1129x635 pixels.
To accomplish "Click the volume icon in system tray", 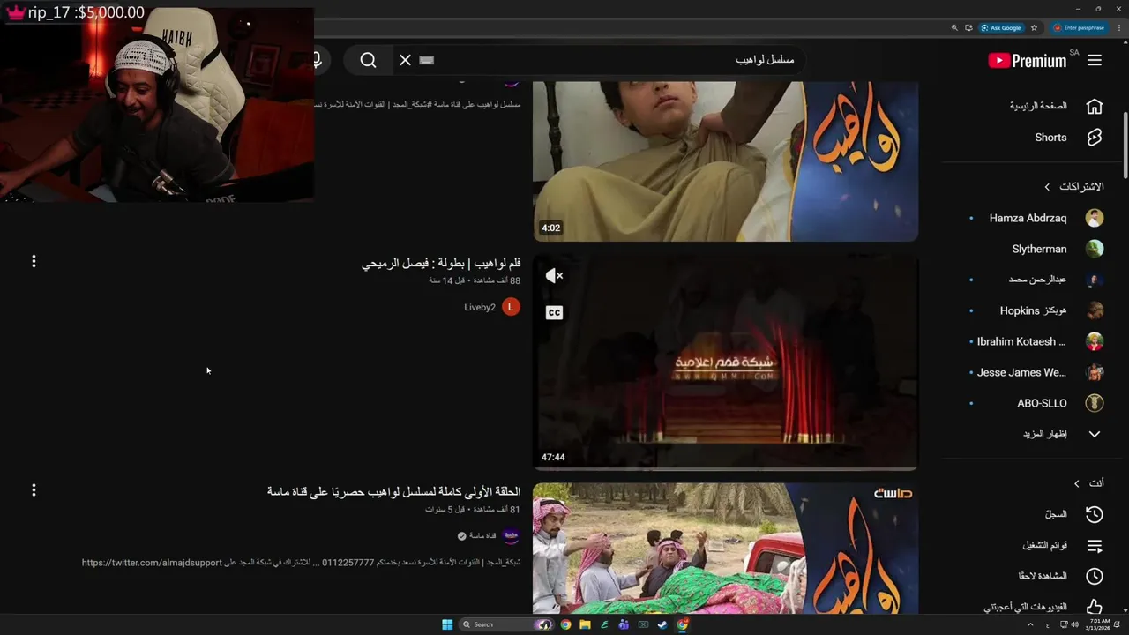I will click(1074, 624).
